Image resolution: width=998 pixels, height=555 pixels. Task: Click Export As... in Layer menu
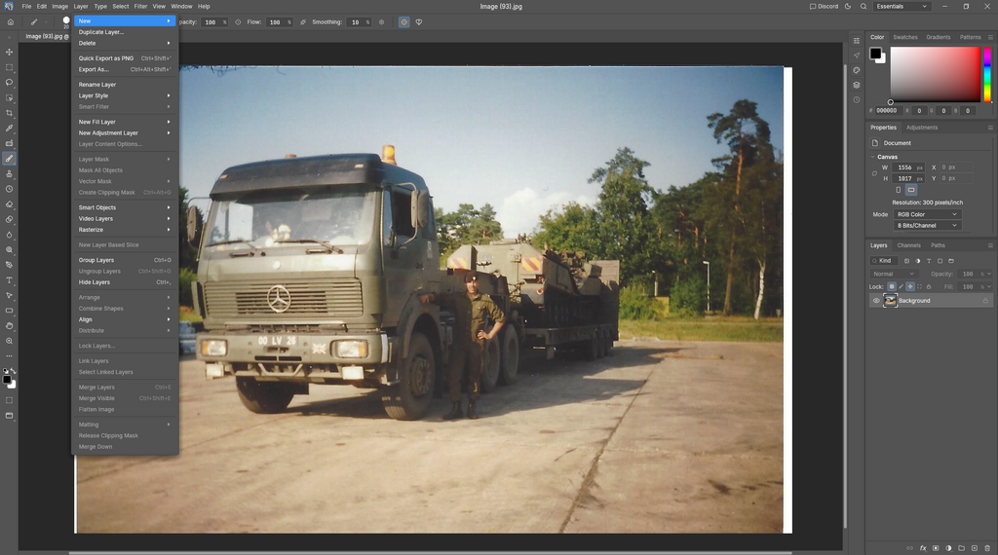125,69
